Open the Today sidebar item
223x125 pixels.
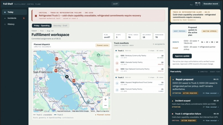pyautogui.click(x=14, y=12)
